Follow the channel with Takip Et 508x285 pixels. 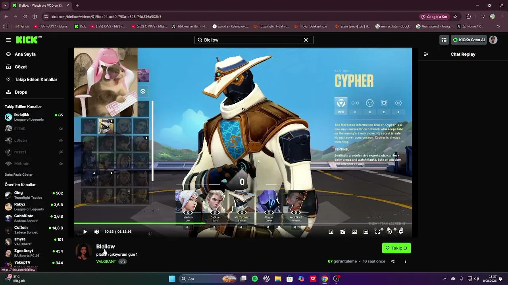click(396, 248)
